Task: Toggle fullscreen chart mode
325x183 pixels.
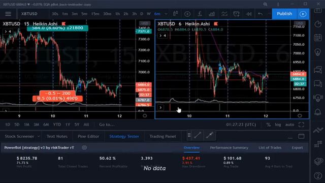Action: coord(301,125)
